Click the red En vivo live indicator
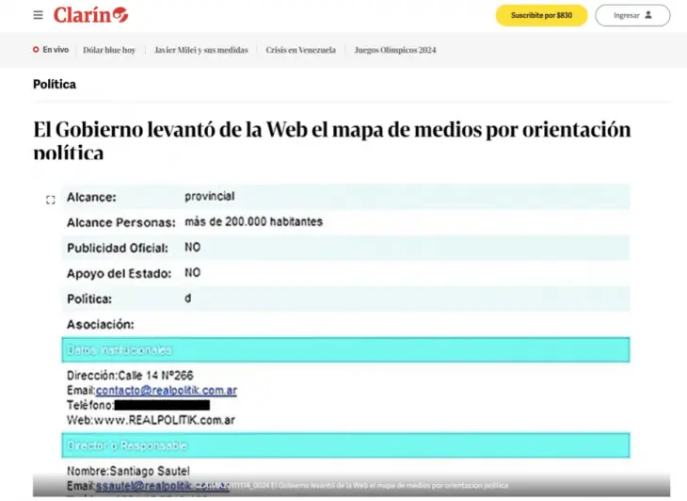Screen dimensions: 687x501 pyautogui.click(x=36, y=50)
